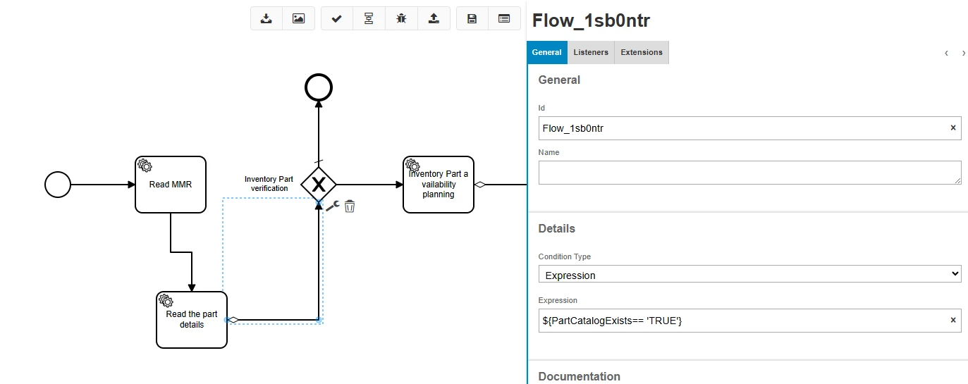
Task: Select the Read MMR task
Action: (171, 185)
